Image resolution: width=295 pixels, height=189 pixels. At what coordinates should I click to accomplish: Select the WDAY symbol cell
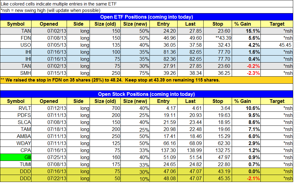pos(16,143)
